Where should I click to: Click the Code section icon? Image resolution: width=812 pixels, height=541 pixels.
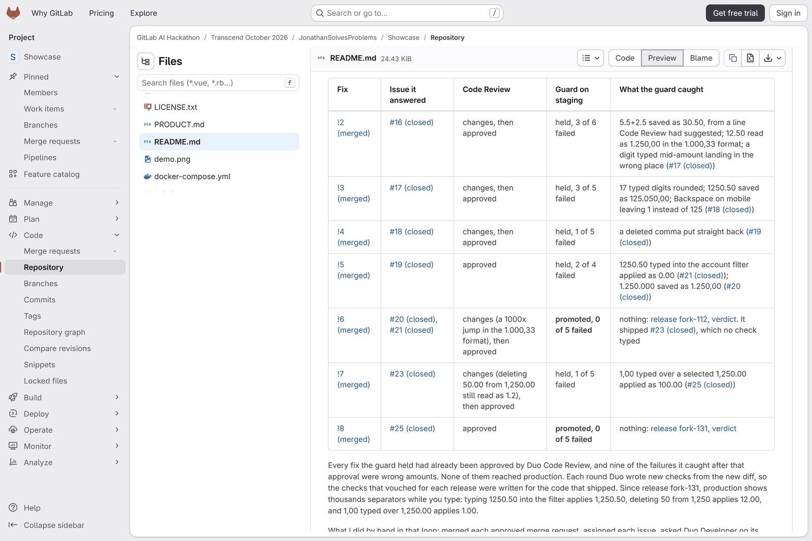(13, 235)
